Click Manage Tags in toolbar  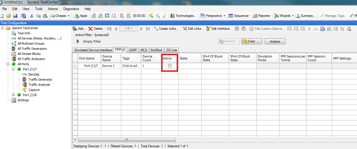coord(333,16)
